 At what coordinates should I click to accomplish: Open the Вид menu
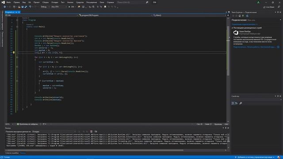coord(24,2)
